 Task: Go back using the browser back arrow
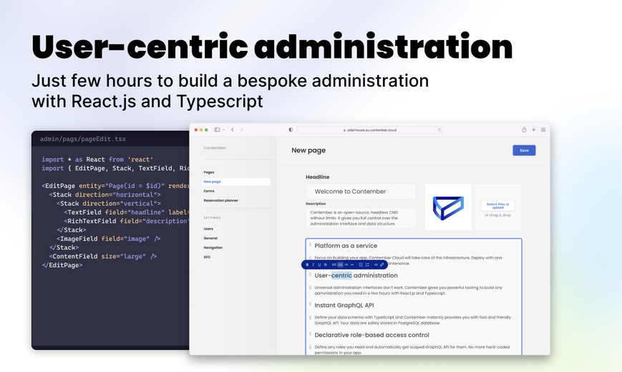(x=233, y=129)
